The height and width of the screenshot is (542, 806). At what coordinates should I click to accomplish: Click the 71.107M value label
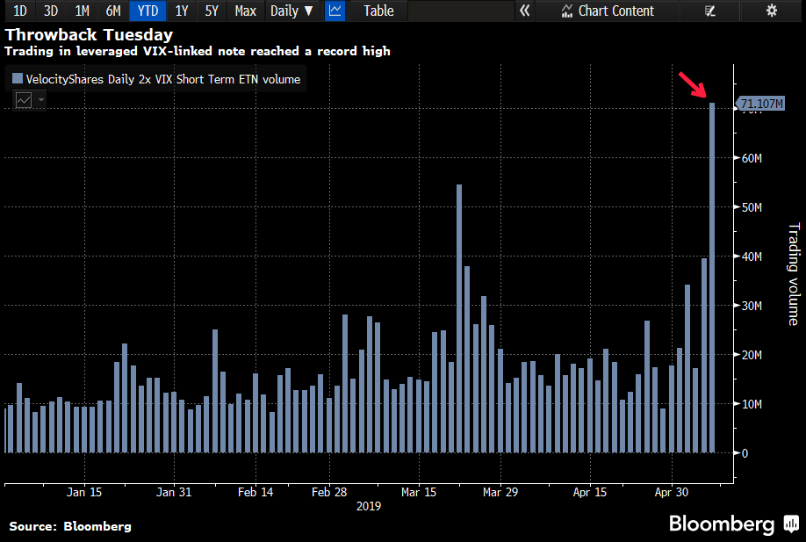[x=761, y=105]
